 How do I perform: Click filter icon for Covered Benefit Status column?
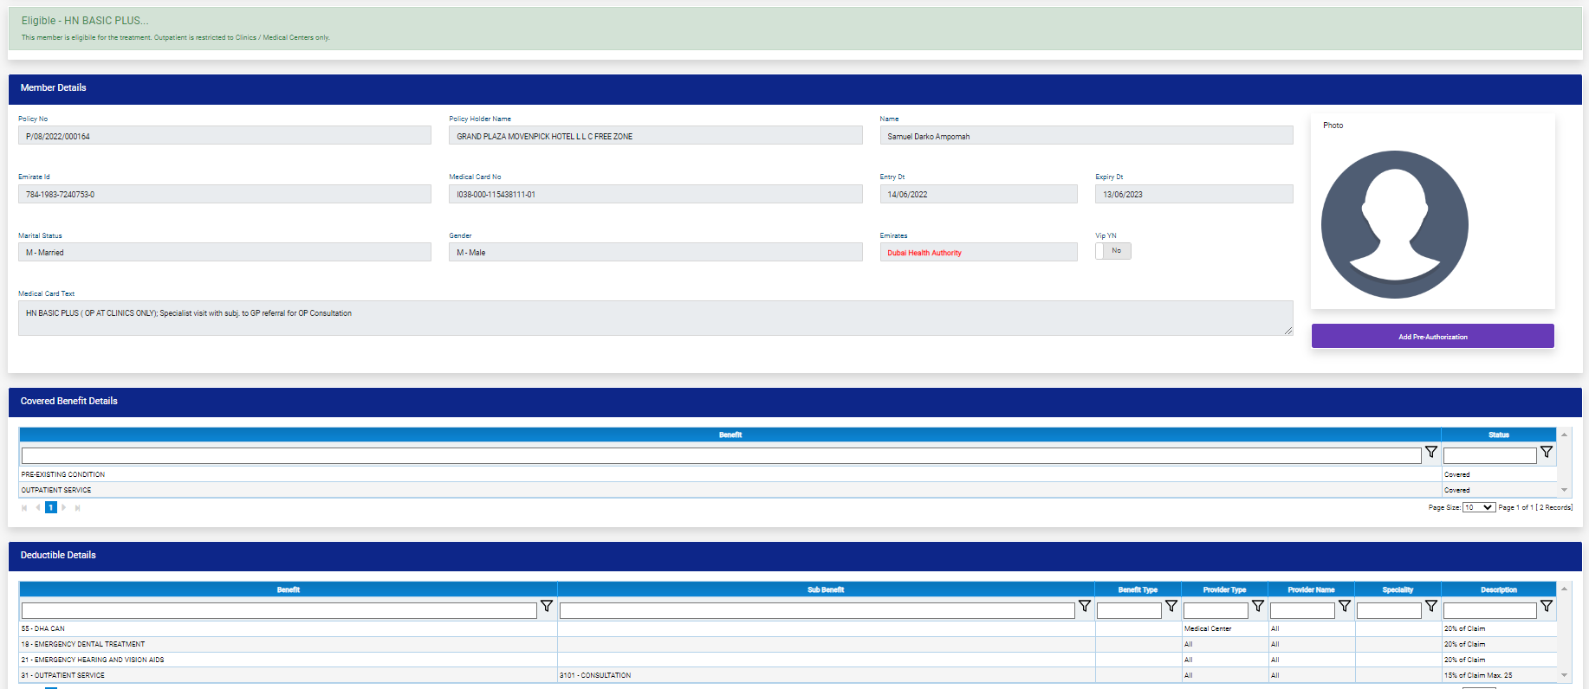pos(1546,453)
